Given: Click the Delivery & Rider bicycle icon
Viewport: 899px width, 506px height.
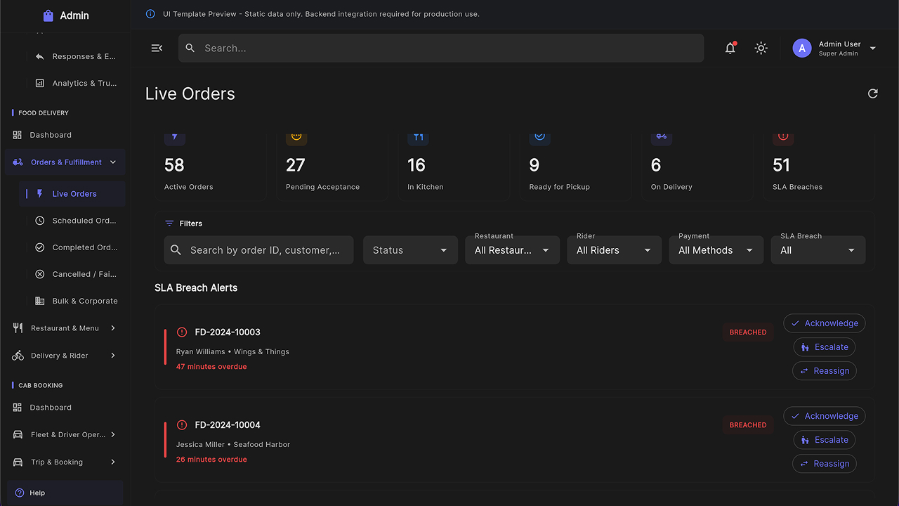Looking at the screenshot, I should click(18, 356).
